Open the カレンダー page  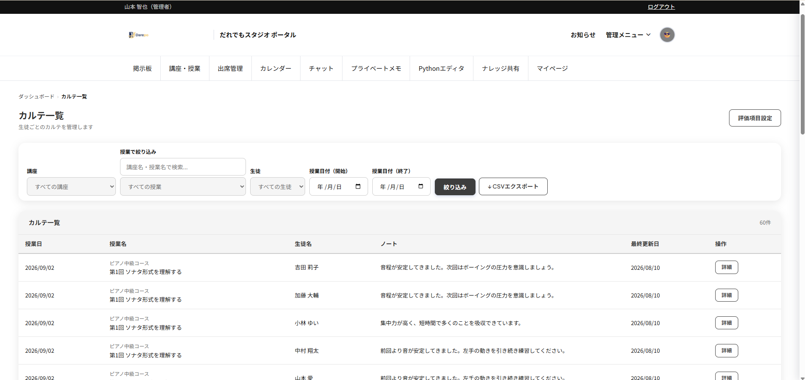pos(276,68)
